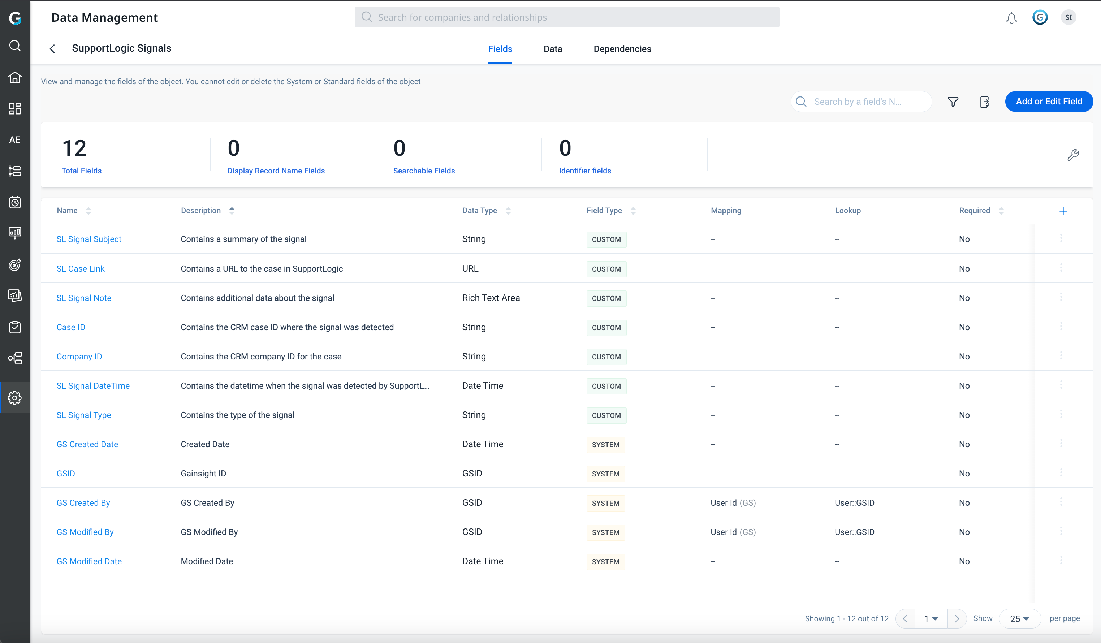Sort by Data Type column
Screen dimensions: 1101x643
point(508,211)
